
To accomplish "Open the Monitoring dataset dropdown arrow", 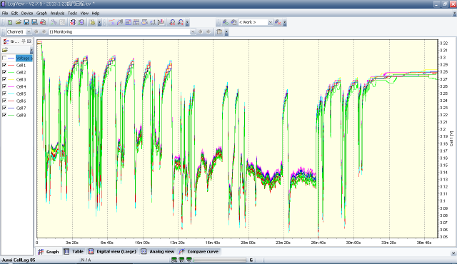I will tap(193, 31).
